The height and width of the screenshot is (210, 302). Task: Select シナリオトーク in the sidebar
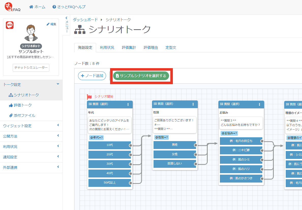tap(24, 95)
